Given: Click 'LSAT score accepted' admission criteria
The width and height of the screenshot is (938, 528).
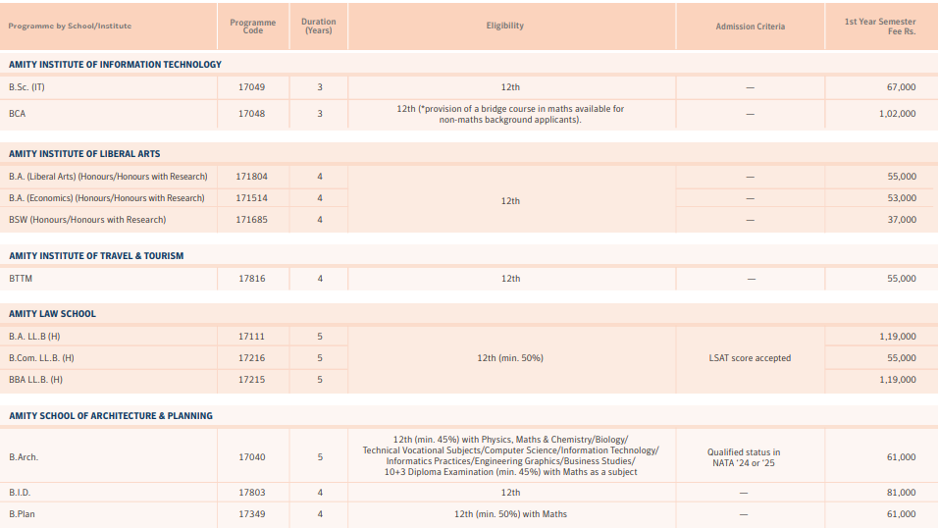Looking at the screenshot, I should [751, 358].
